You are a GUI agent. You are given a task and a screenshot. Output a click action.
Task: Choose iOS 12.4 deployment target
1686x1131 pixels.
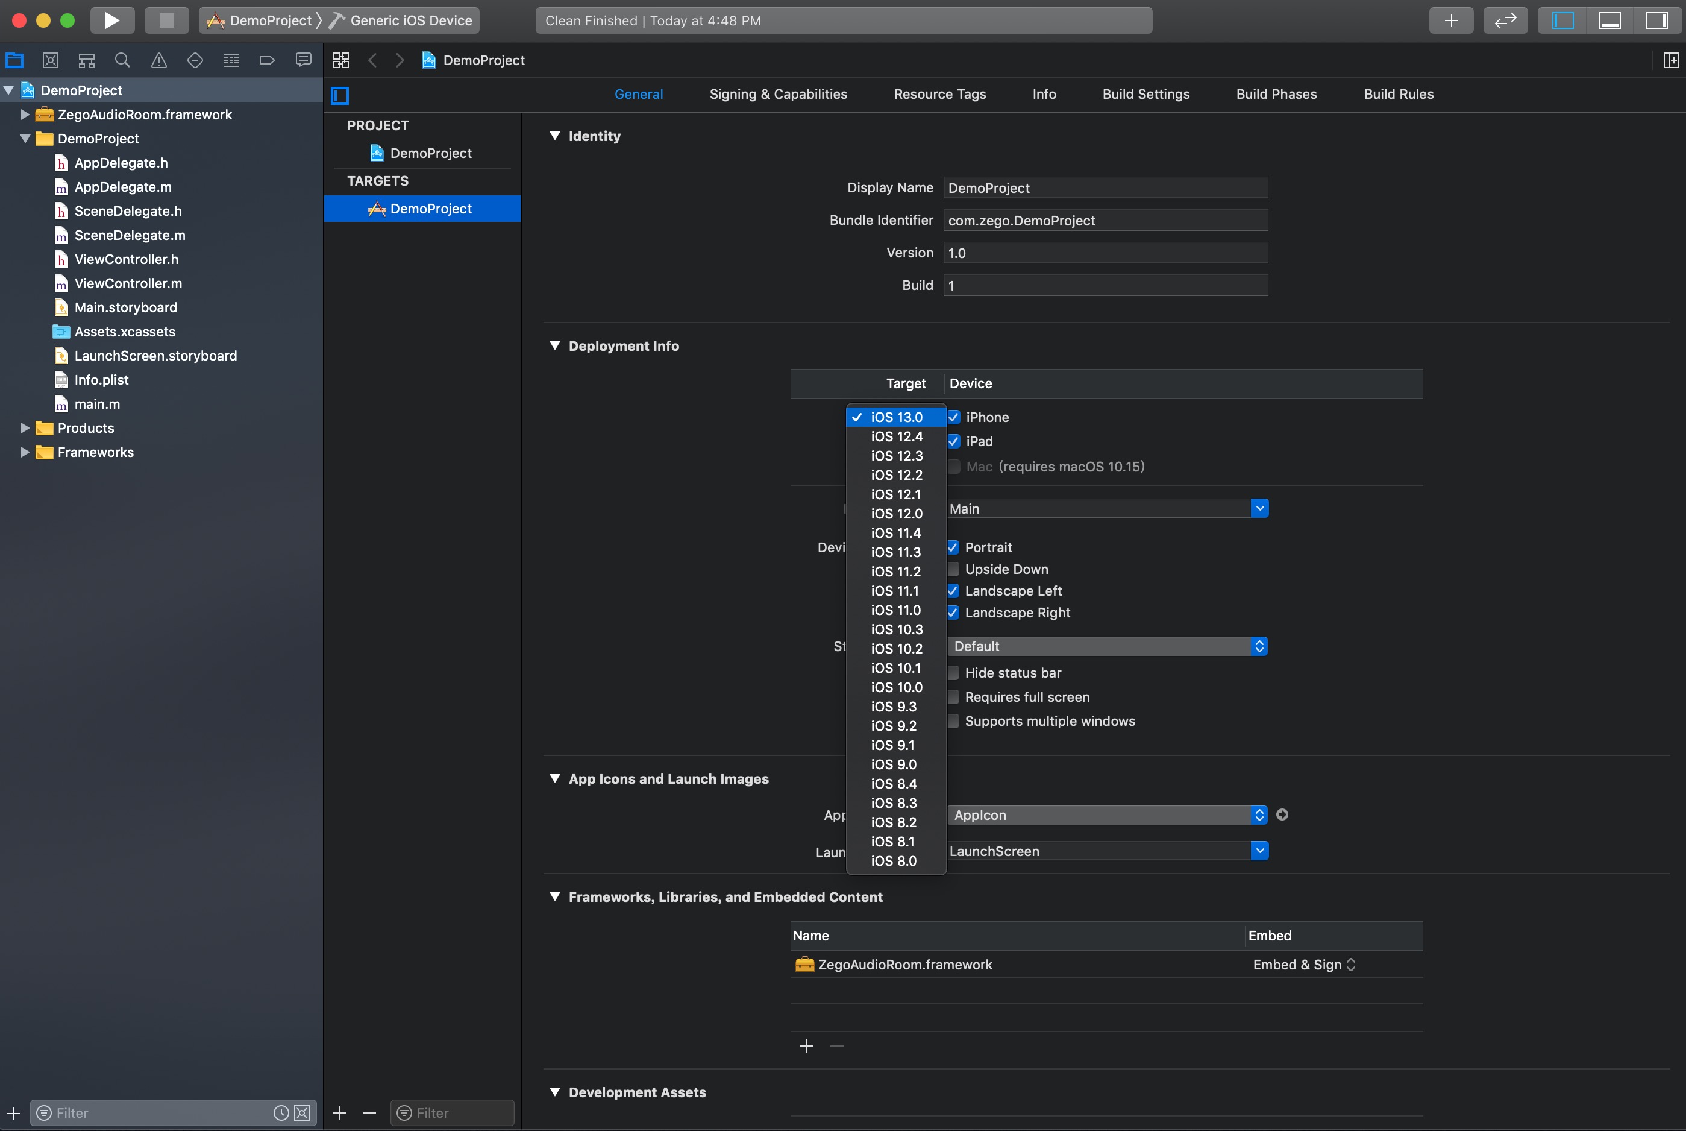click(896, 436)
